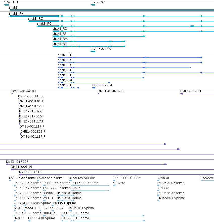Click the IP15840.3prime EST label
This screenshot has height=222, width=214.
click(x=69, y=193)
